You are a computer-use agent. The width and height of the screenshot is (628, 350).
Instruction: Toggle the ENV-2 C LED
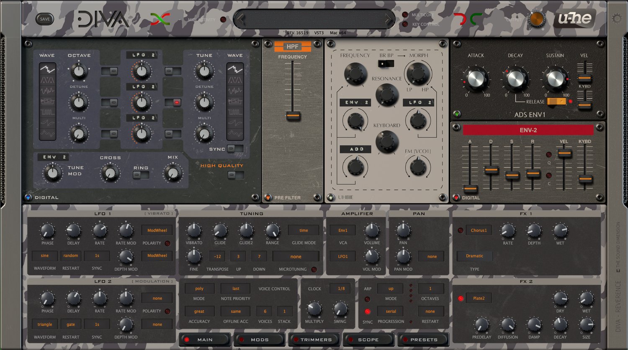[x=549, y=175]
